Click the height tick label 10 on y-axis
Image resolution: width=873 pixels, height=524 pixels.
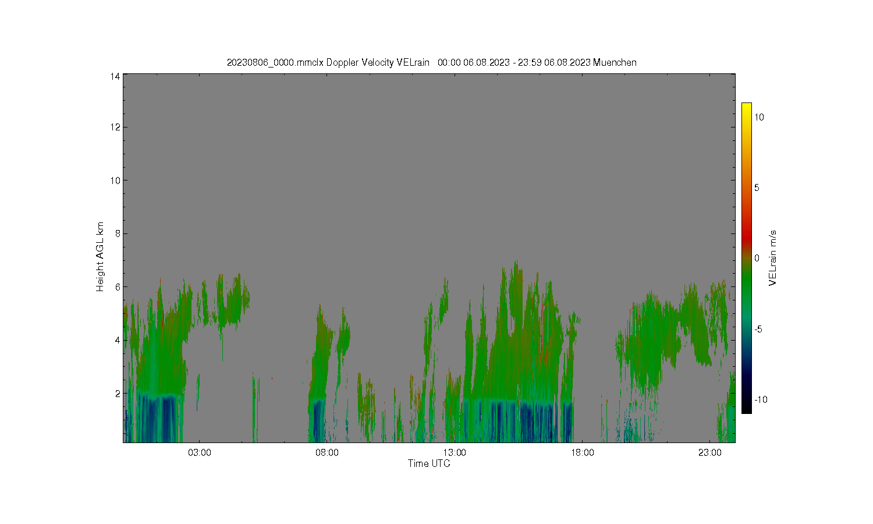115,180
